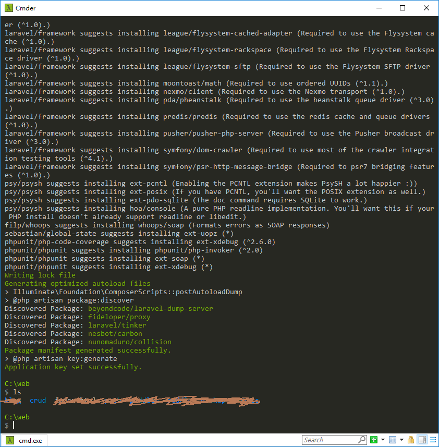The image size is (439, 447).
Task: Expand the console list dropdown arrow
Action: coord(401,440)
